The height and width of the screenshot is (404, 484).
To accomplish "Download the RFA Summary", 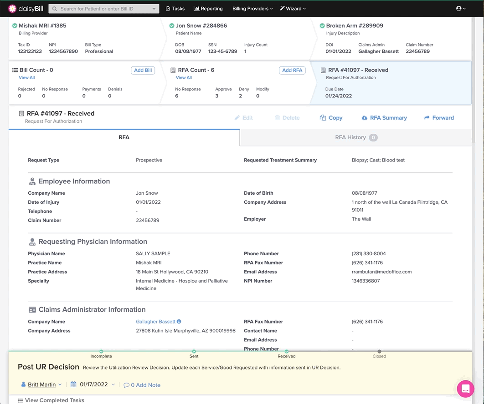I will (384, 118).
